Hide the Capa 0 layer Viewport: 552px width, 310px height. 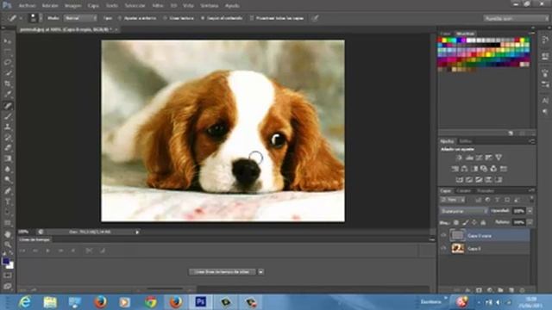tap(443, 248)
